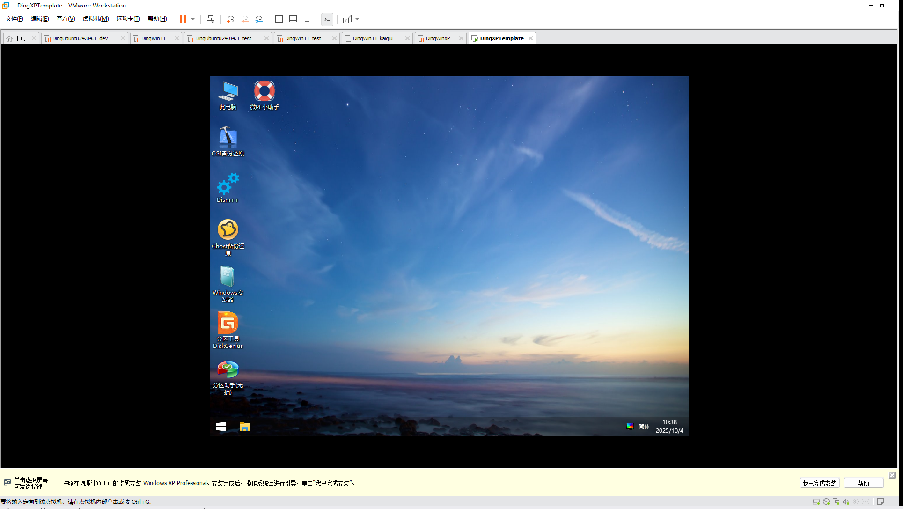
Task: Expand the stretch guest dropdown arrow
Action: click(357, 19)
